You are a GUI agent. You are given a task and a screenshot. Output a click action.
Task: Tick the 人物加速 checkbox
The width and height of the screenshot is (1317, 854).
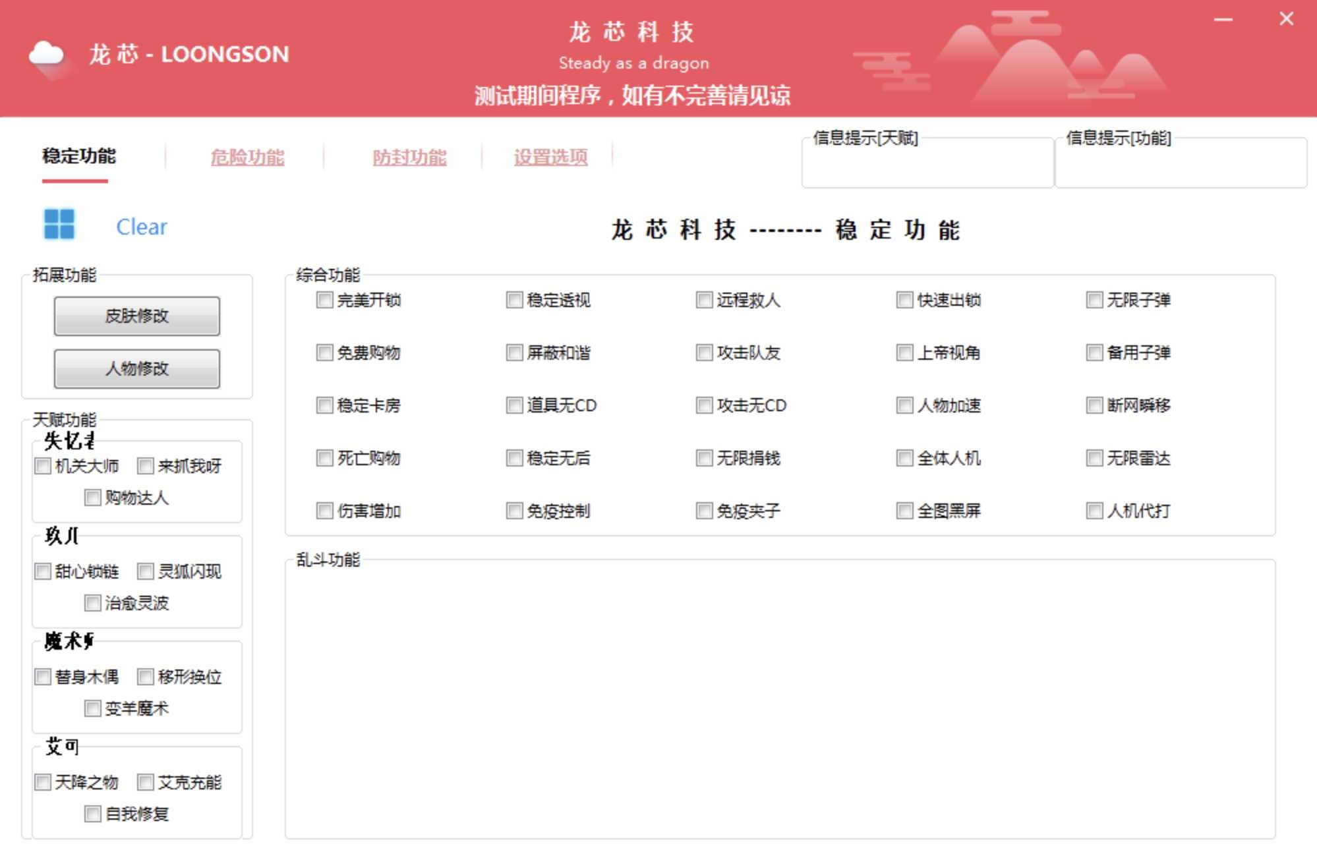[904, 405]
